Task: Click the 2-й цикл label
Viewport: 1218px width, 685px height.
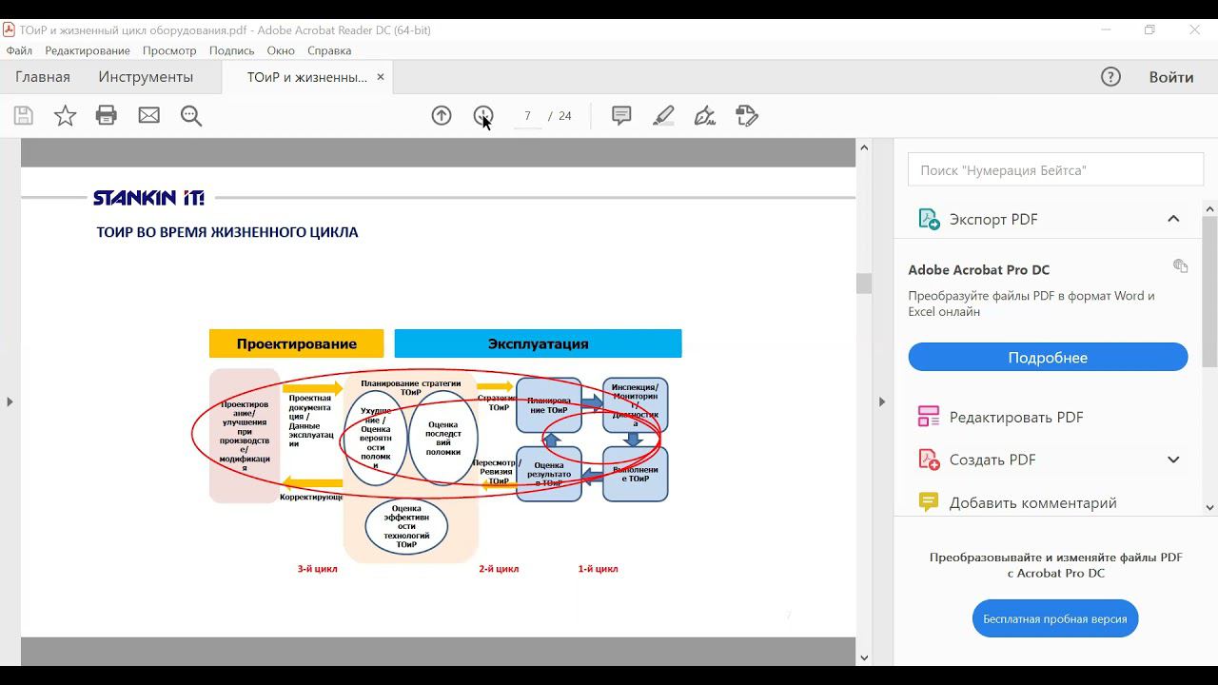Action: (499, 569)
